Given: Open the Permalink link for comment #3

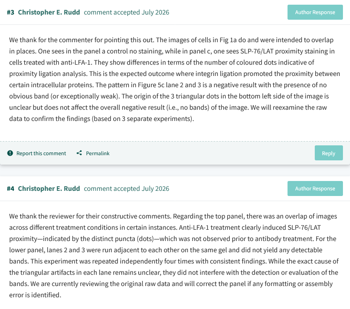Looking at the screenshot, I should click(98, 153).
